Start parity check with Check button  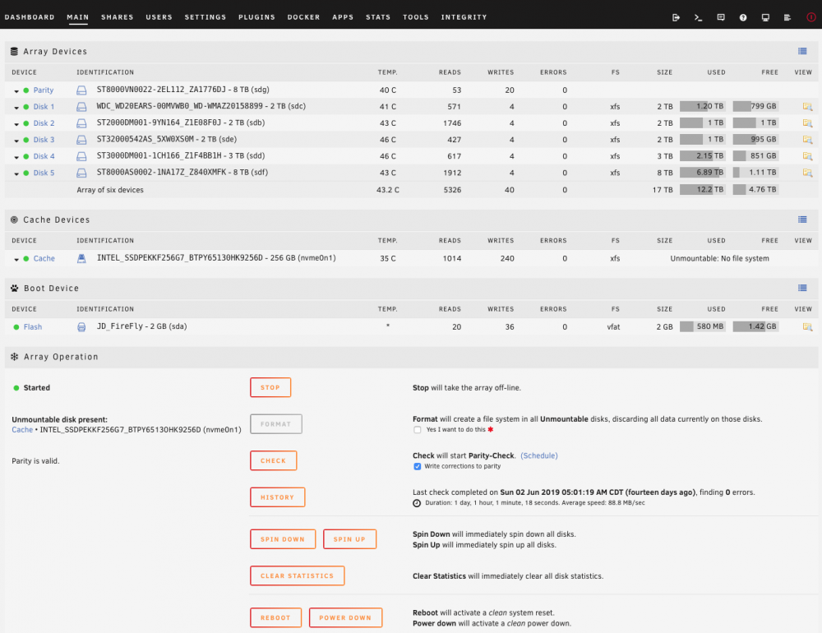[273, 460]
